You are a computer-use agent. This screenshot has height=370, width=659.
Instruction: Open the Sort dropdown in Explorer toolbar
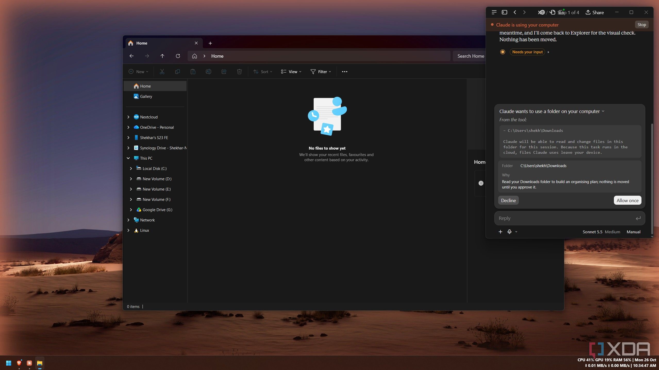[263, 72]
